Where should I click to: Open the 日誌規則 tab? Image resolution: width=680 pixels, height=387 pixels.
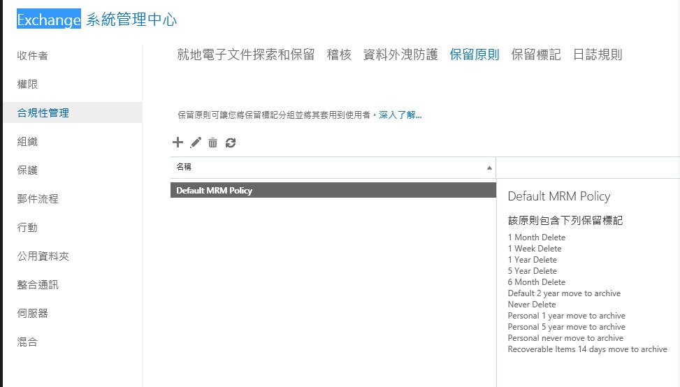(598, 54)
